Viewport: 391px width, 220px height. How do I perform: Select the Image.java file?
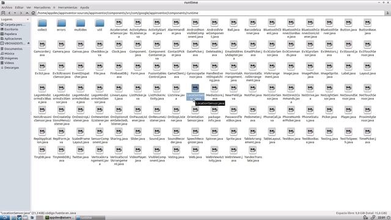coord(291,68)
